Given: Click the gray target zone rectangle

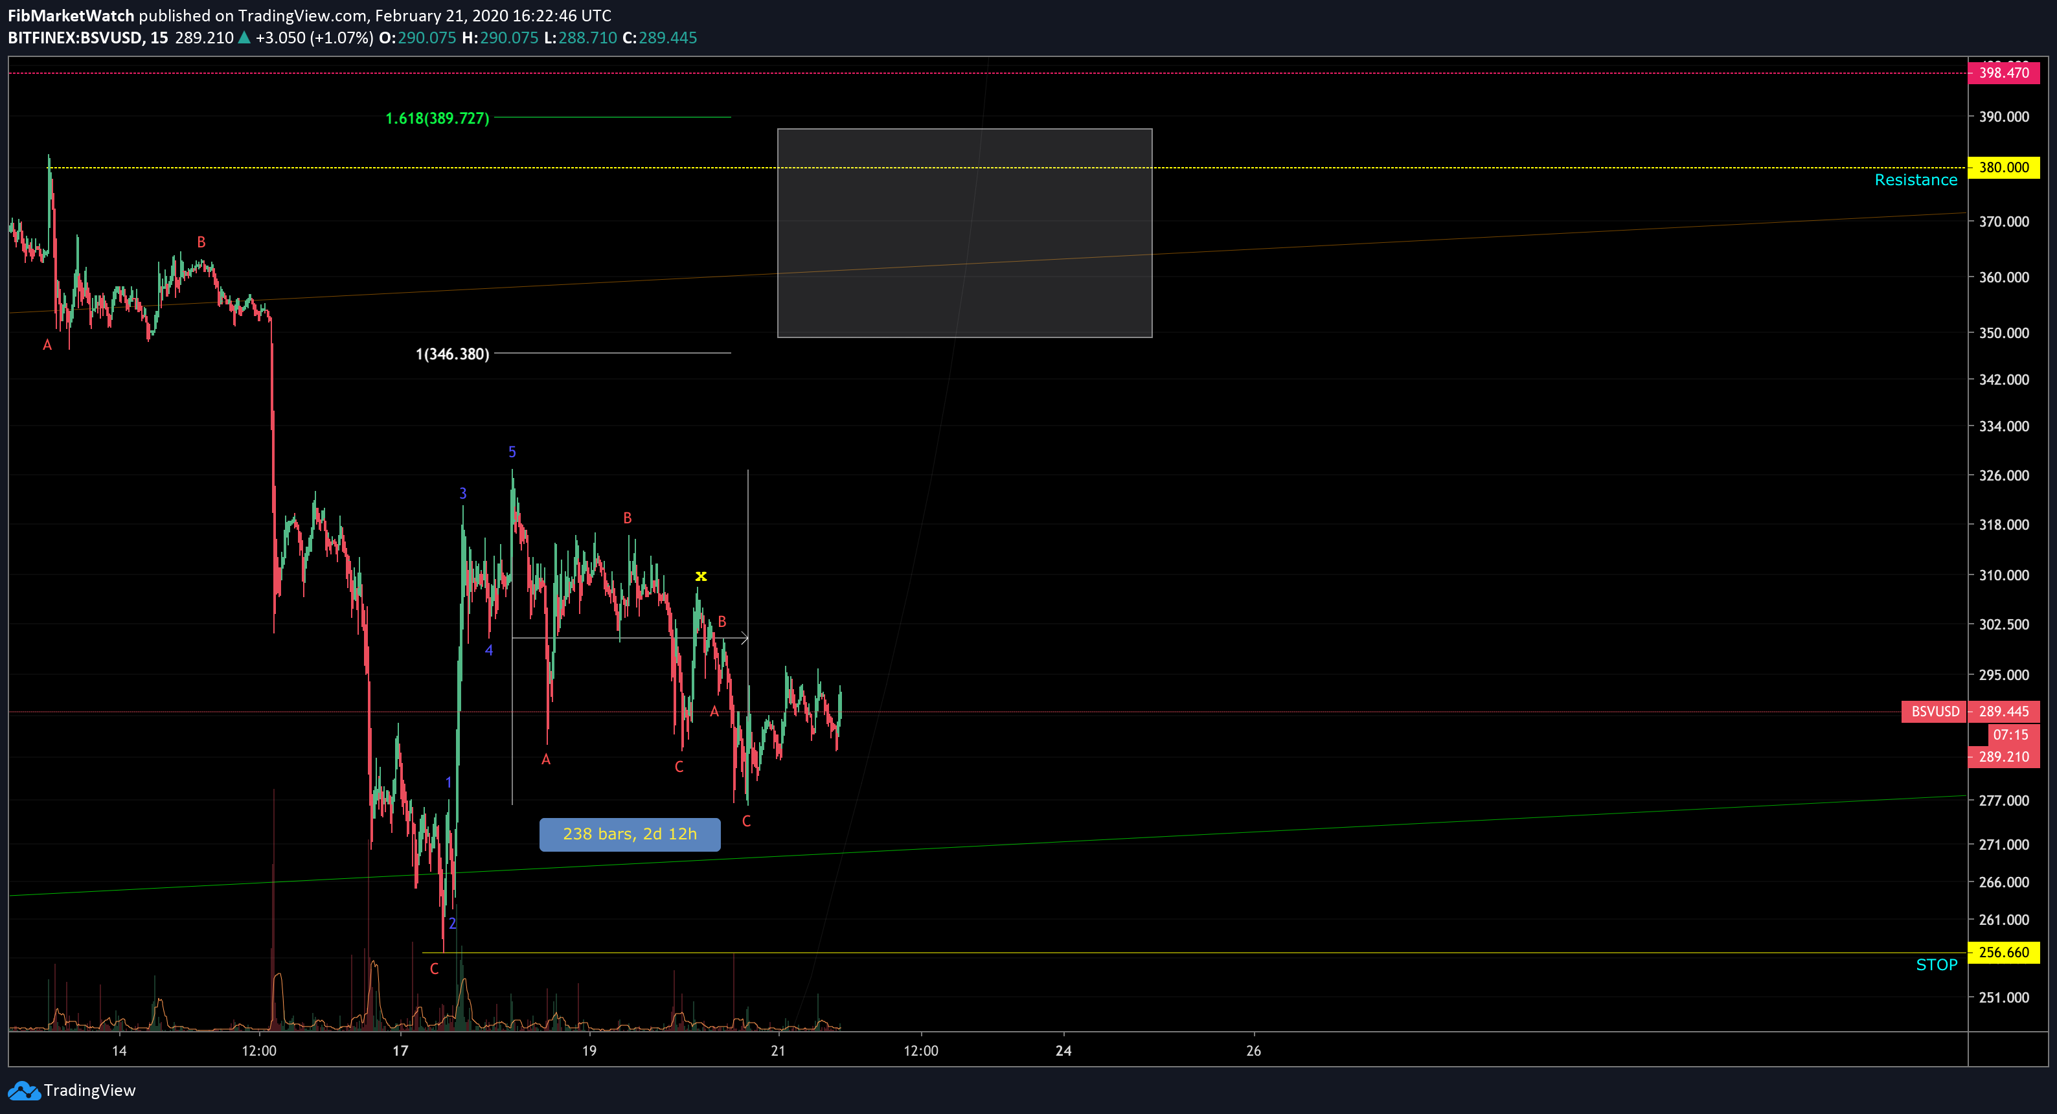Looking at the screenshot, I should [964, 233].
